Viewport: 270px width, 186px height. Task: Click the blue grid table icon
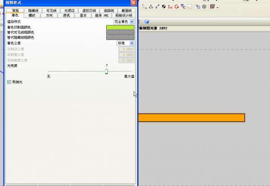point(198,7)
